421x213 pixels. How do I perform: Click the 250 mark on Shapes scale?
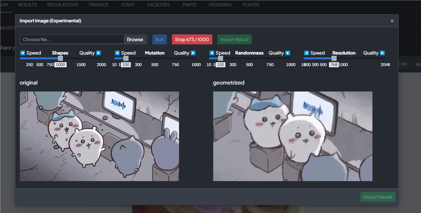pyautogui.click(x=29, y=65)
